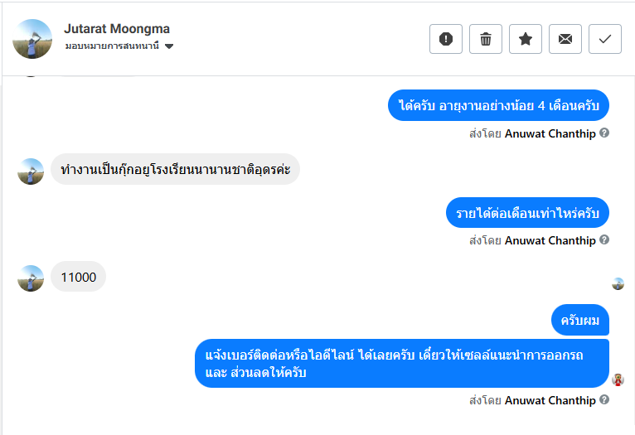This screenshot has height=435, width=635.
Task: Click sender avatar beside '11000' message
Action: 31,278
